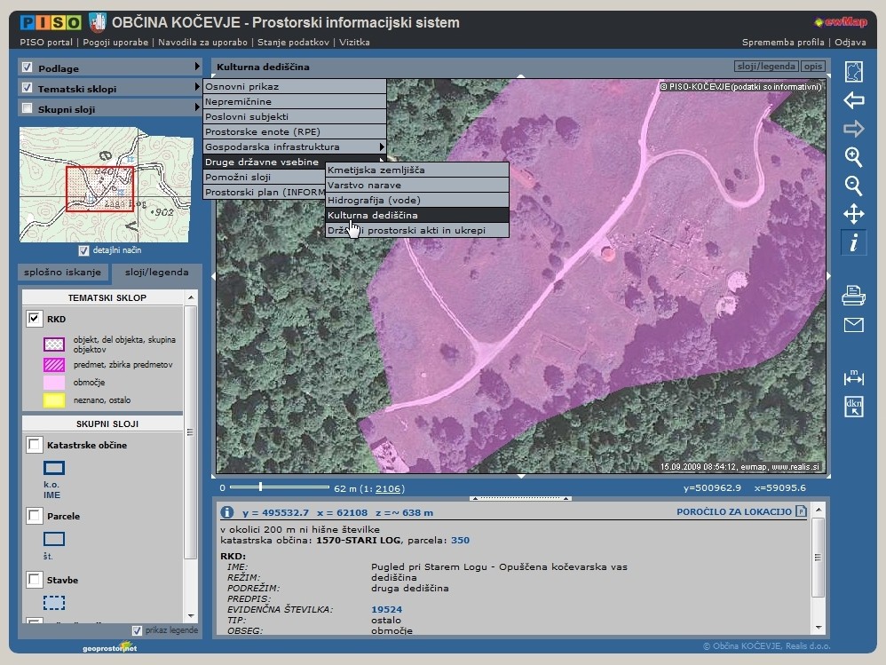Viewport: 886px width, 665px height.
Task: Enable the Skupni sloji checkbox
Action: pos(28,109)
